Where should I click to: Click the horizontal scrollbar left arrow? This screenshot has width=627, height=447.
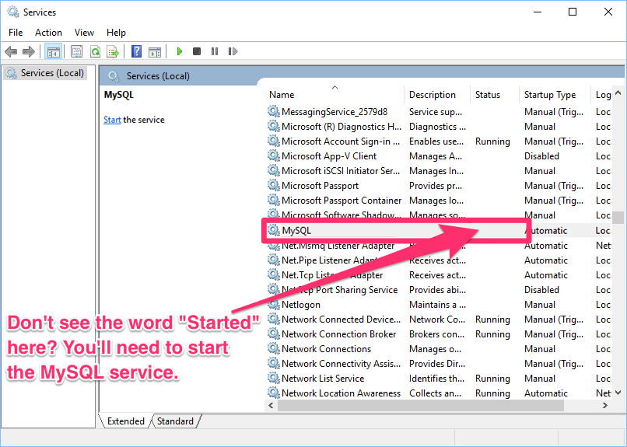click(x=271, y=406)
